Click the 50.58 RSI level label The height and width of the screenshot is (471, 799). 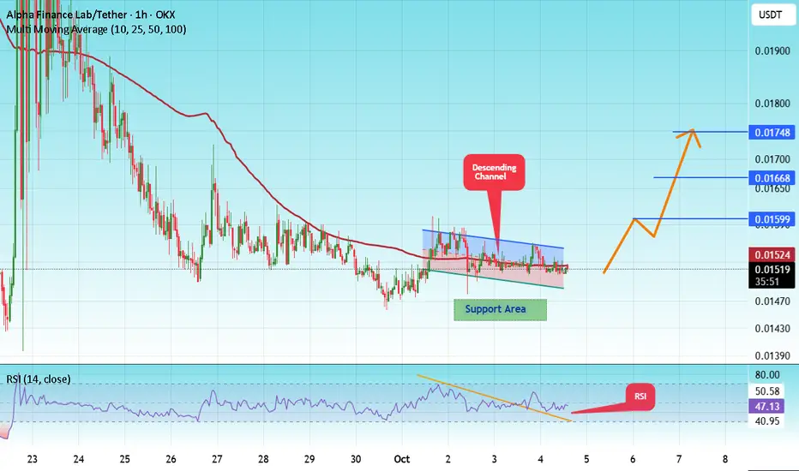[767, 391]
